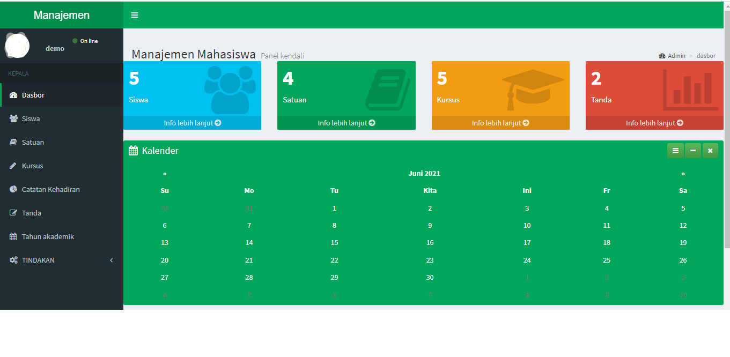Go to next month with right arrow
This screenshot has width=730, height=357.
click(683, 173)
